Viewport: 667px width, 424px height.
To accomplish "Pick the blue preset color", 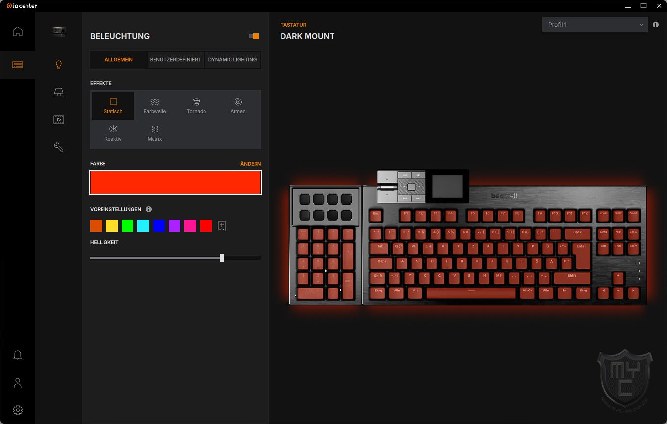I will tap(159, 226).
